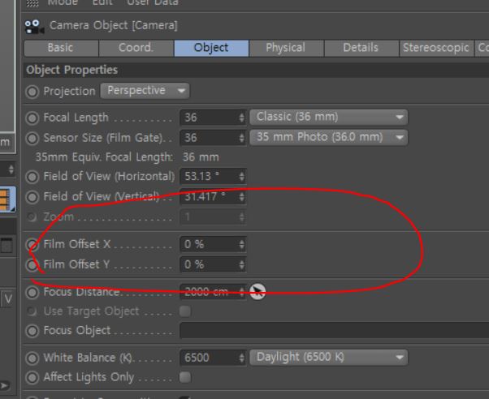Image resolution: width=489 pixels, height=399 pixels.
Task: Open the Stereoscopic tab
Action: coord(436,48)
